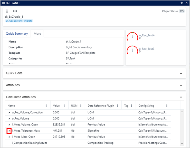Viewport: 190px width, 148px height.
Task: Click the o_Rec_Test4 gauge
Action: coord(132,36)
